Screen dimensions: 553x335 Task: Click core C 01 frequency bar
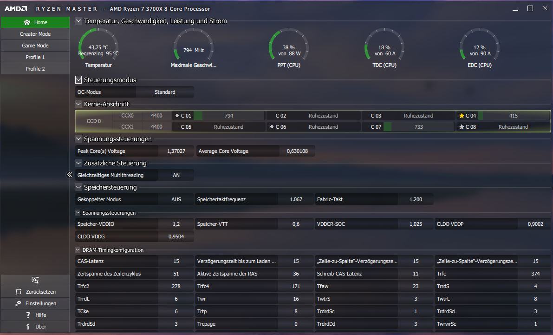[x=228, y=116]
